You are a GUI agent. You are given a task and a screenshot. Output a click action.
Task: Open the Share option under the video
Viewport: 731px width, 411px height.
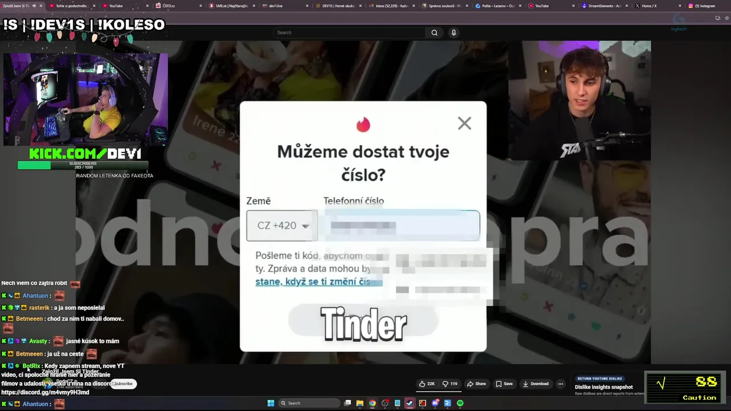(477, 384)
